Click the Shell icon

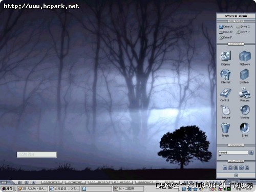click(245, 130)
